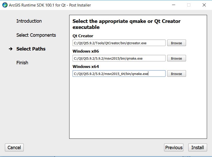Screen dimensions: 212x157
Task: Go back with the Previous button
Action: [x=174, y=147]
